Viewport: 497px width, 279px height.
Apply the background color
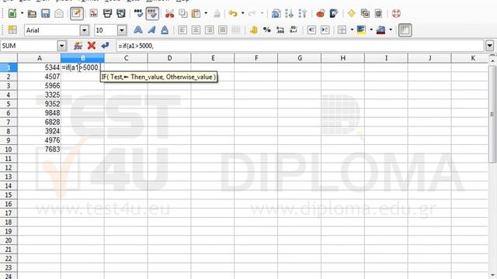[362, 30]
